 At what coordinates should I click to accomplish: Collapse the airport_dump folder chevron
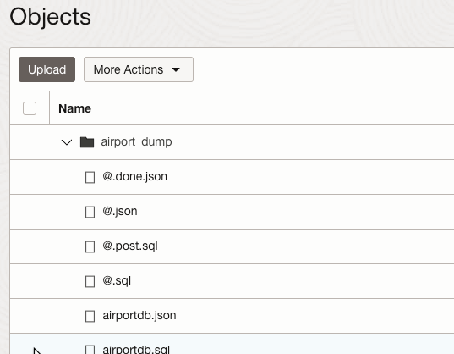click(x=67, y=142)
